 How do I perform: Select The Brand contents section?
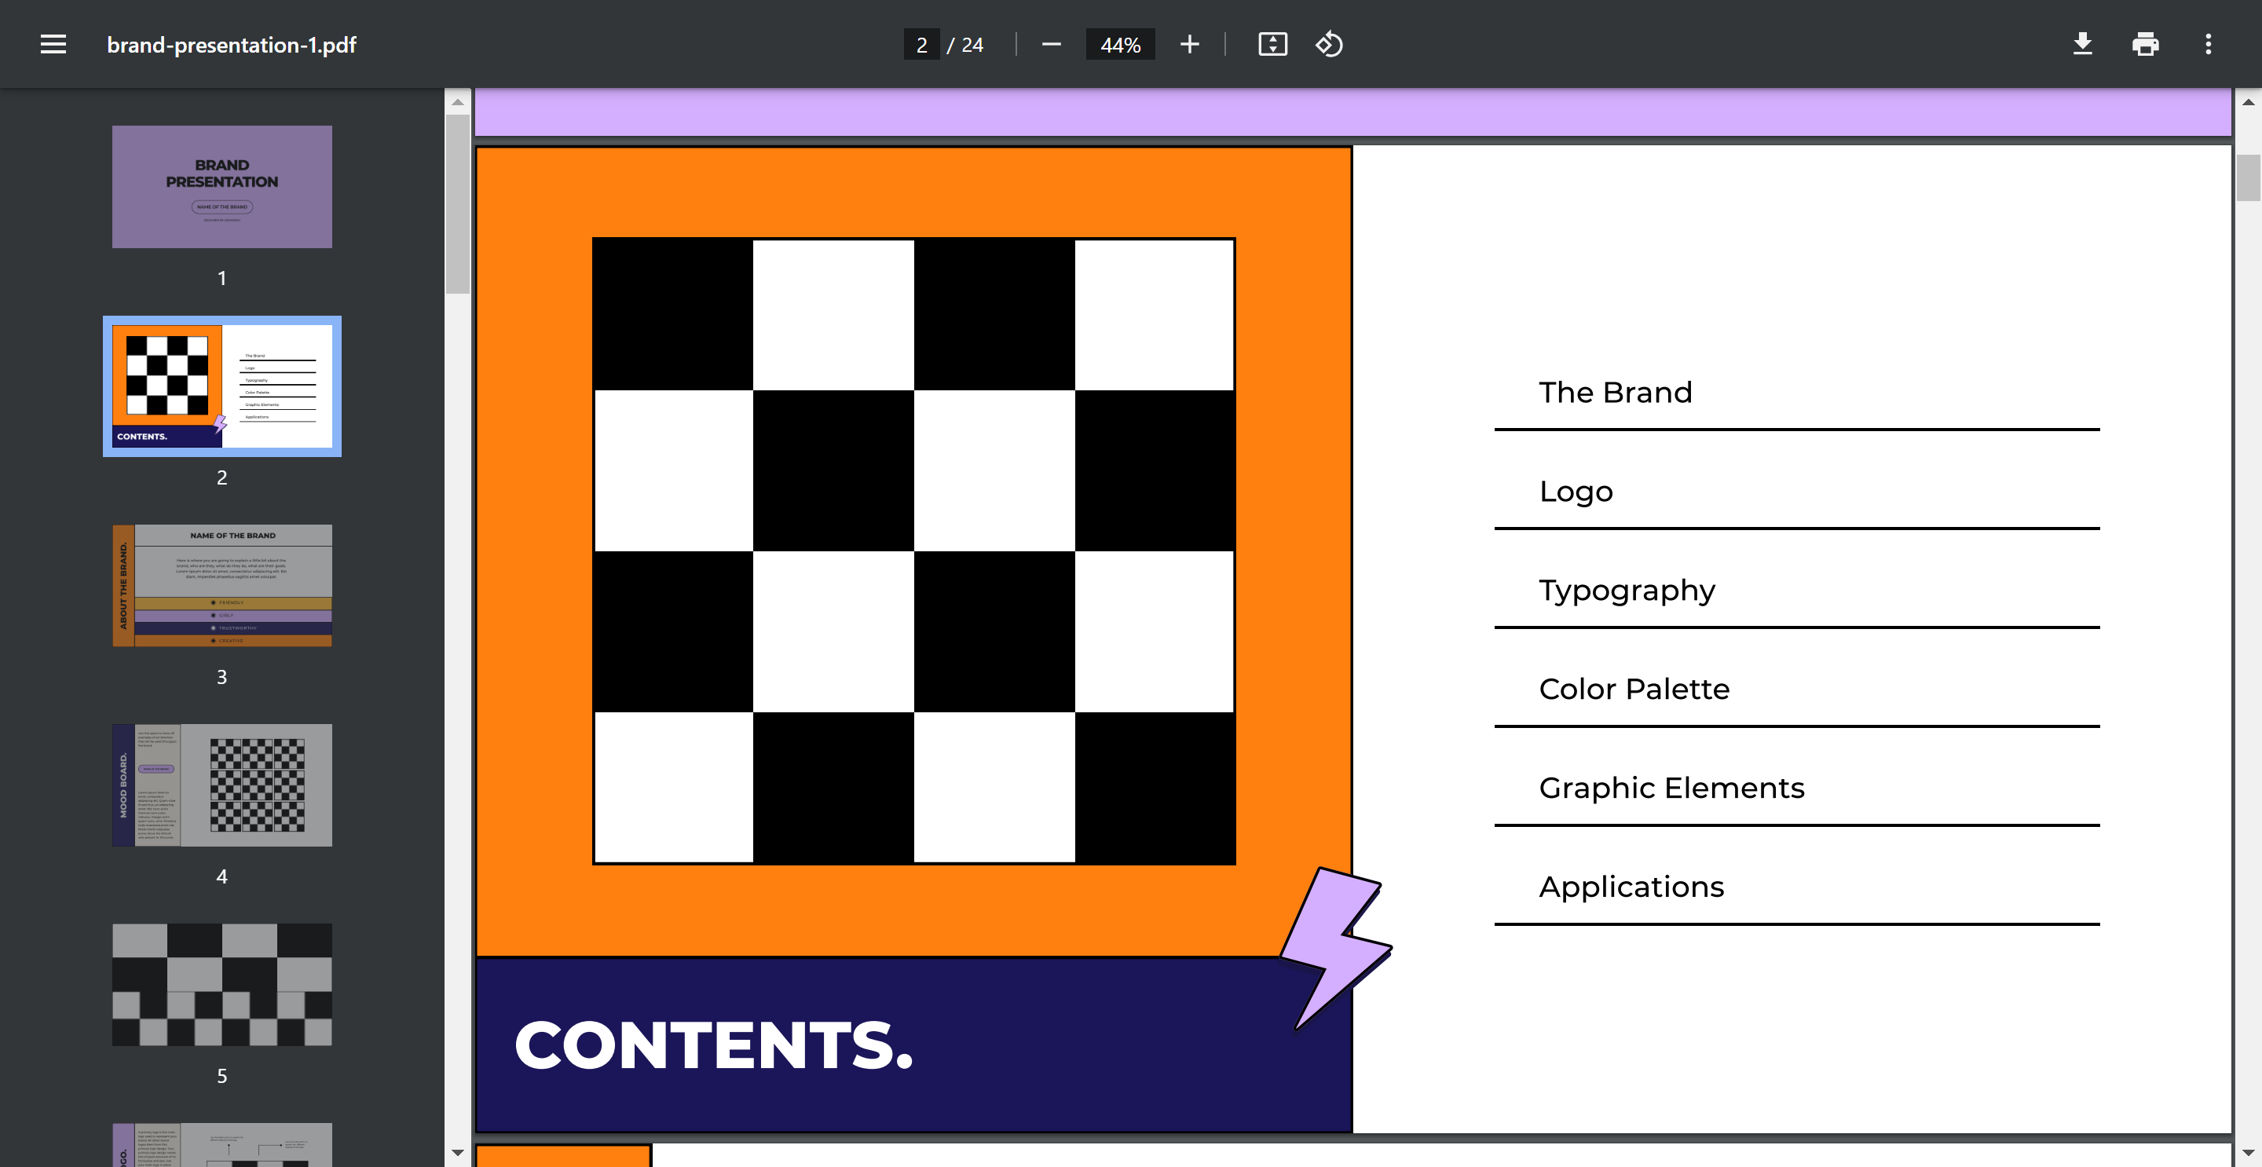(x=1616, y=391)
